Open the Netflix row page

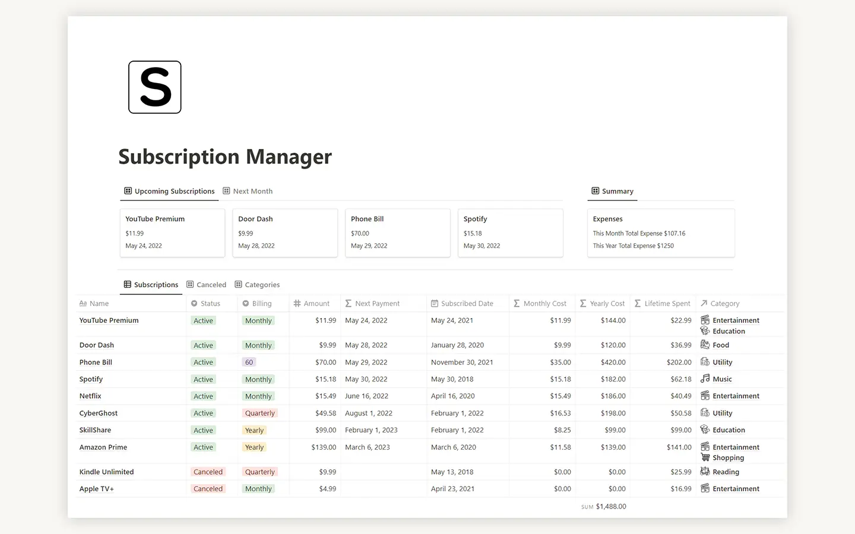click(x=90, y=396)
